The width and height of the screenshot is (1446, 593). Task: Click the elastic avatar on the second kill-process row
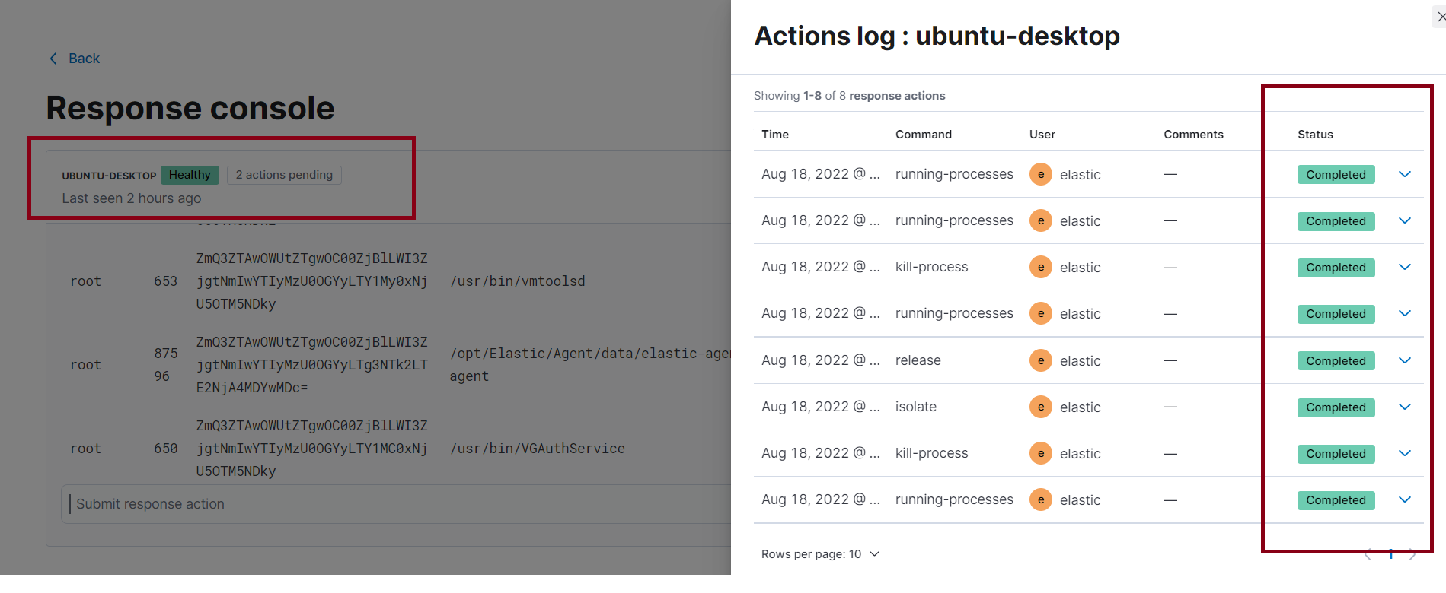pos(1040,453)
